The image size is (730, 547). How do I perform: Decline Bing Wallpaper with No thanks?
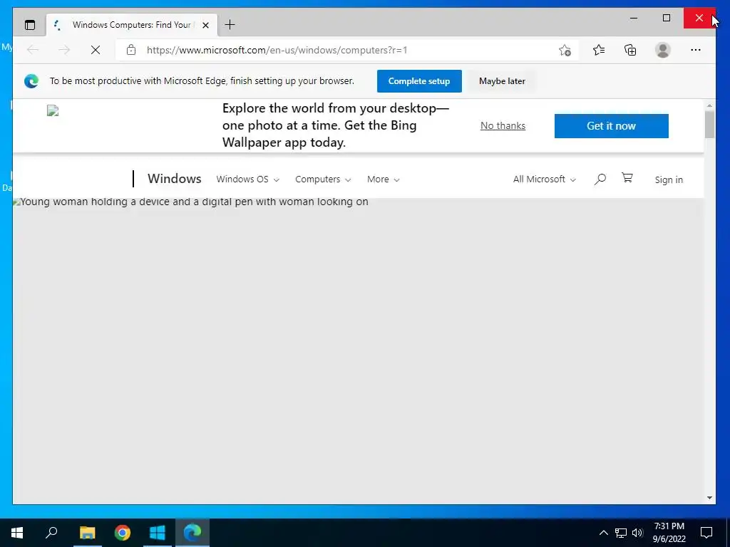[x=503, y=125]
